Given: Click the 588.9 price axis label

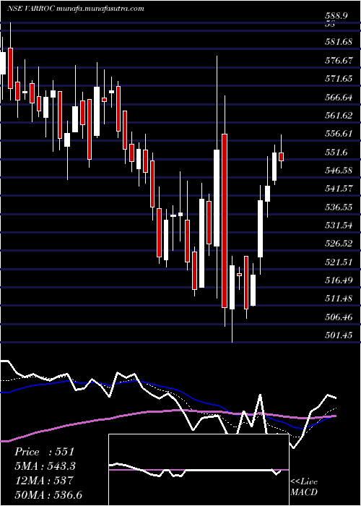Looking at the screenshot, I should (336, 16).
